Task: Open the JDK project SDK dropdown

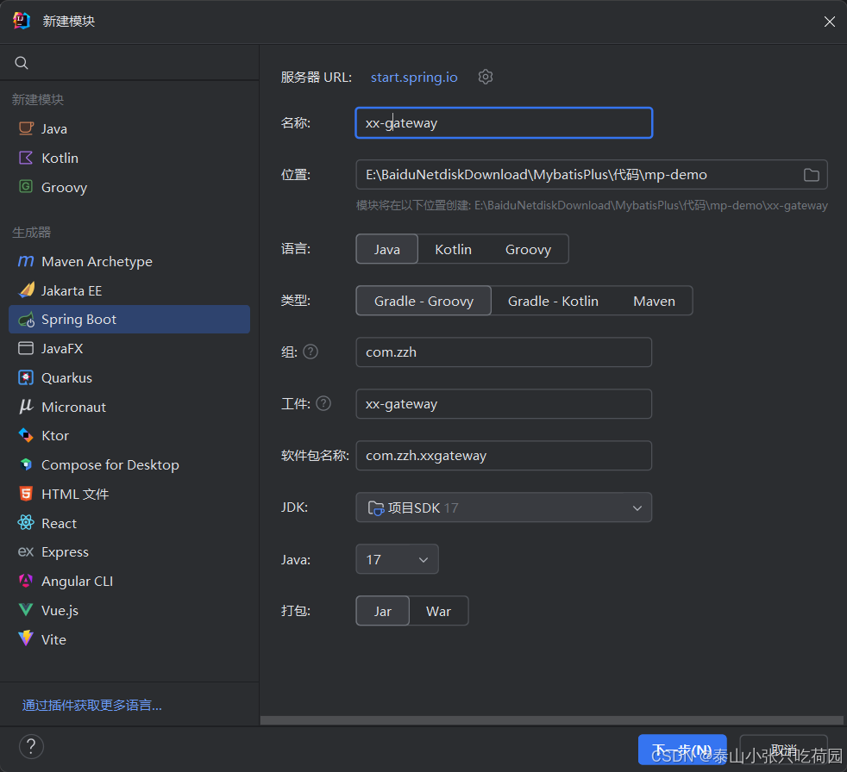Action: tap(504, 507)
